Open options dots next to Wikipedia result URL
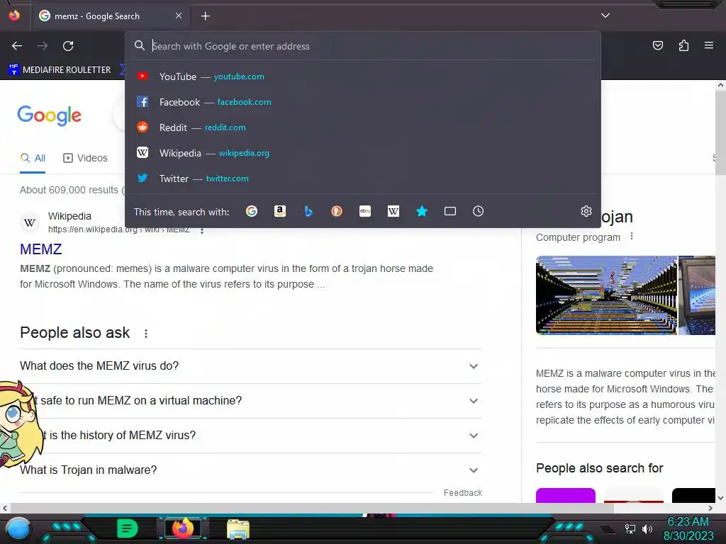Viewport: 726px width, 544px height. point(202,230)
